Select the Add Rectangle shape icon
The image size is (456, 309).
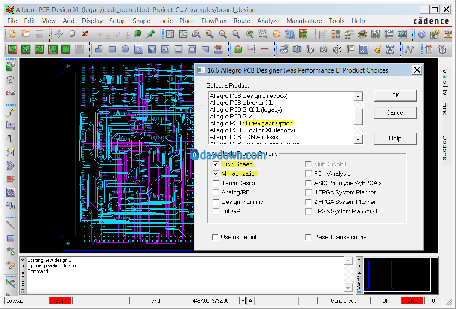[112, 49]
